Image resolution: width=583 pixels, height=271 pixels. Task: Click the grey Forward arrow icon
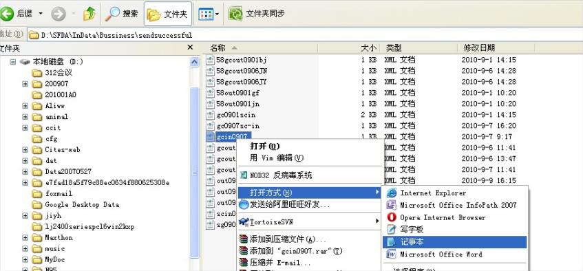[58, 14]
